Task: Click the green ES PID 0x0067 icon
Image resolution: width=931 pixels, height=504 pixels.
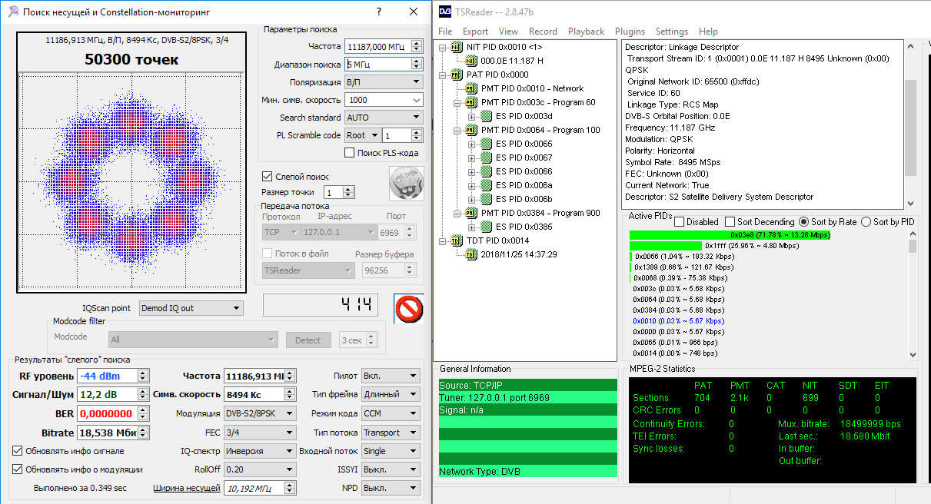Action: [486, 157]
